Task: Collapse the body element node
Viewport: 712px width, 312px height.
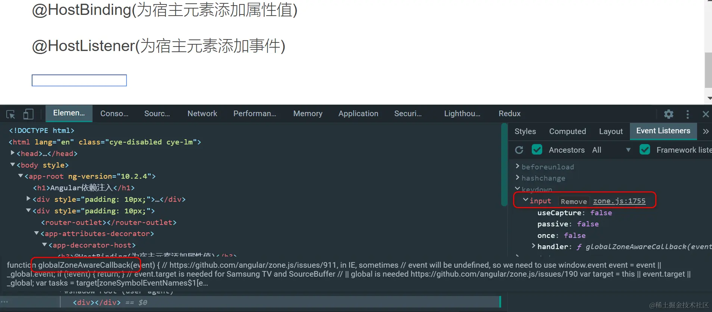Action: (x=13, y=164)
